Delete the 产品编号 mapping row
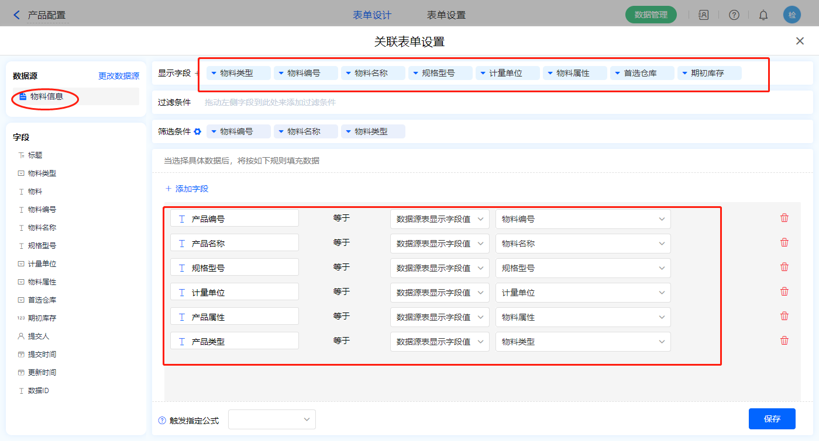 (x=784, y=218)
